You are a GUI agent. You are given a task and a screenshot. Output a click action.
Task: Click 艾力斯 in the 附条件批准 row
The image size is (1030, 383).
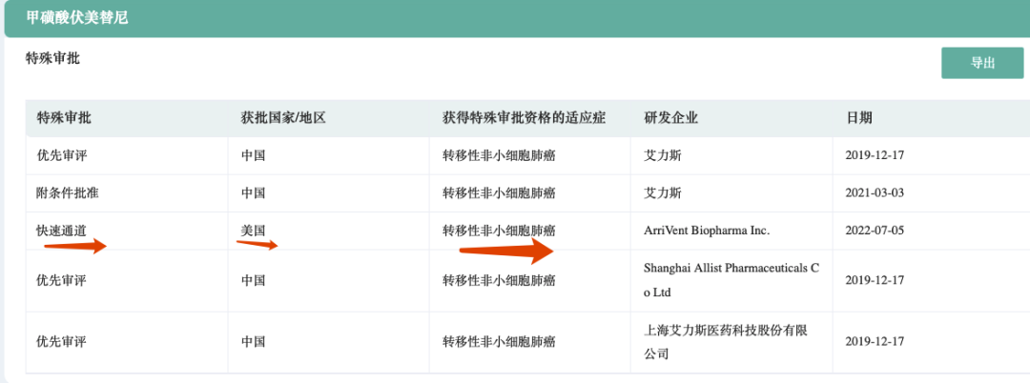663,192
